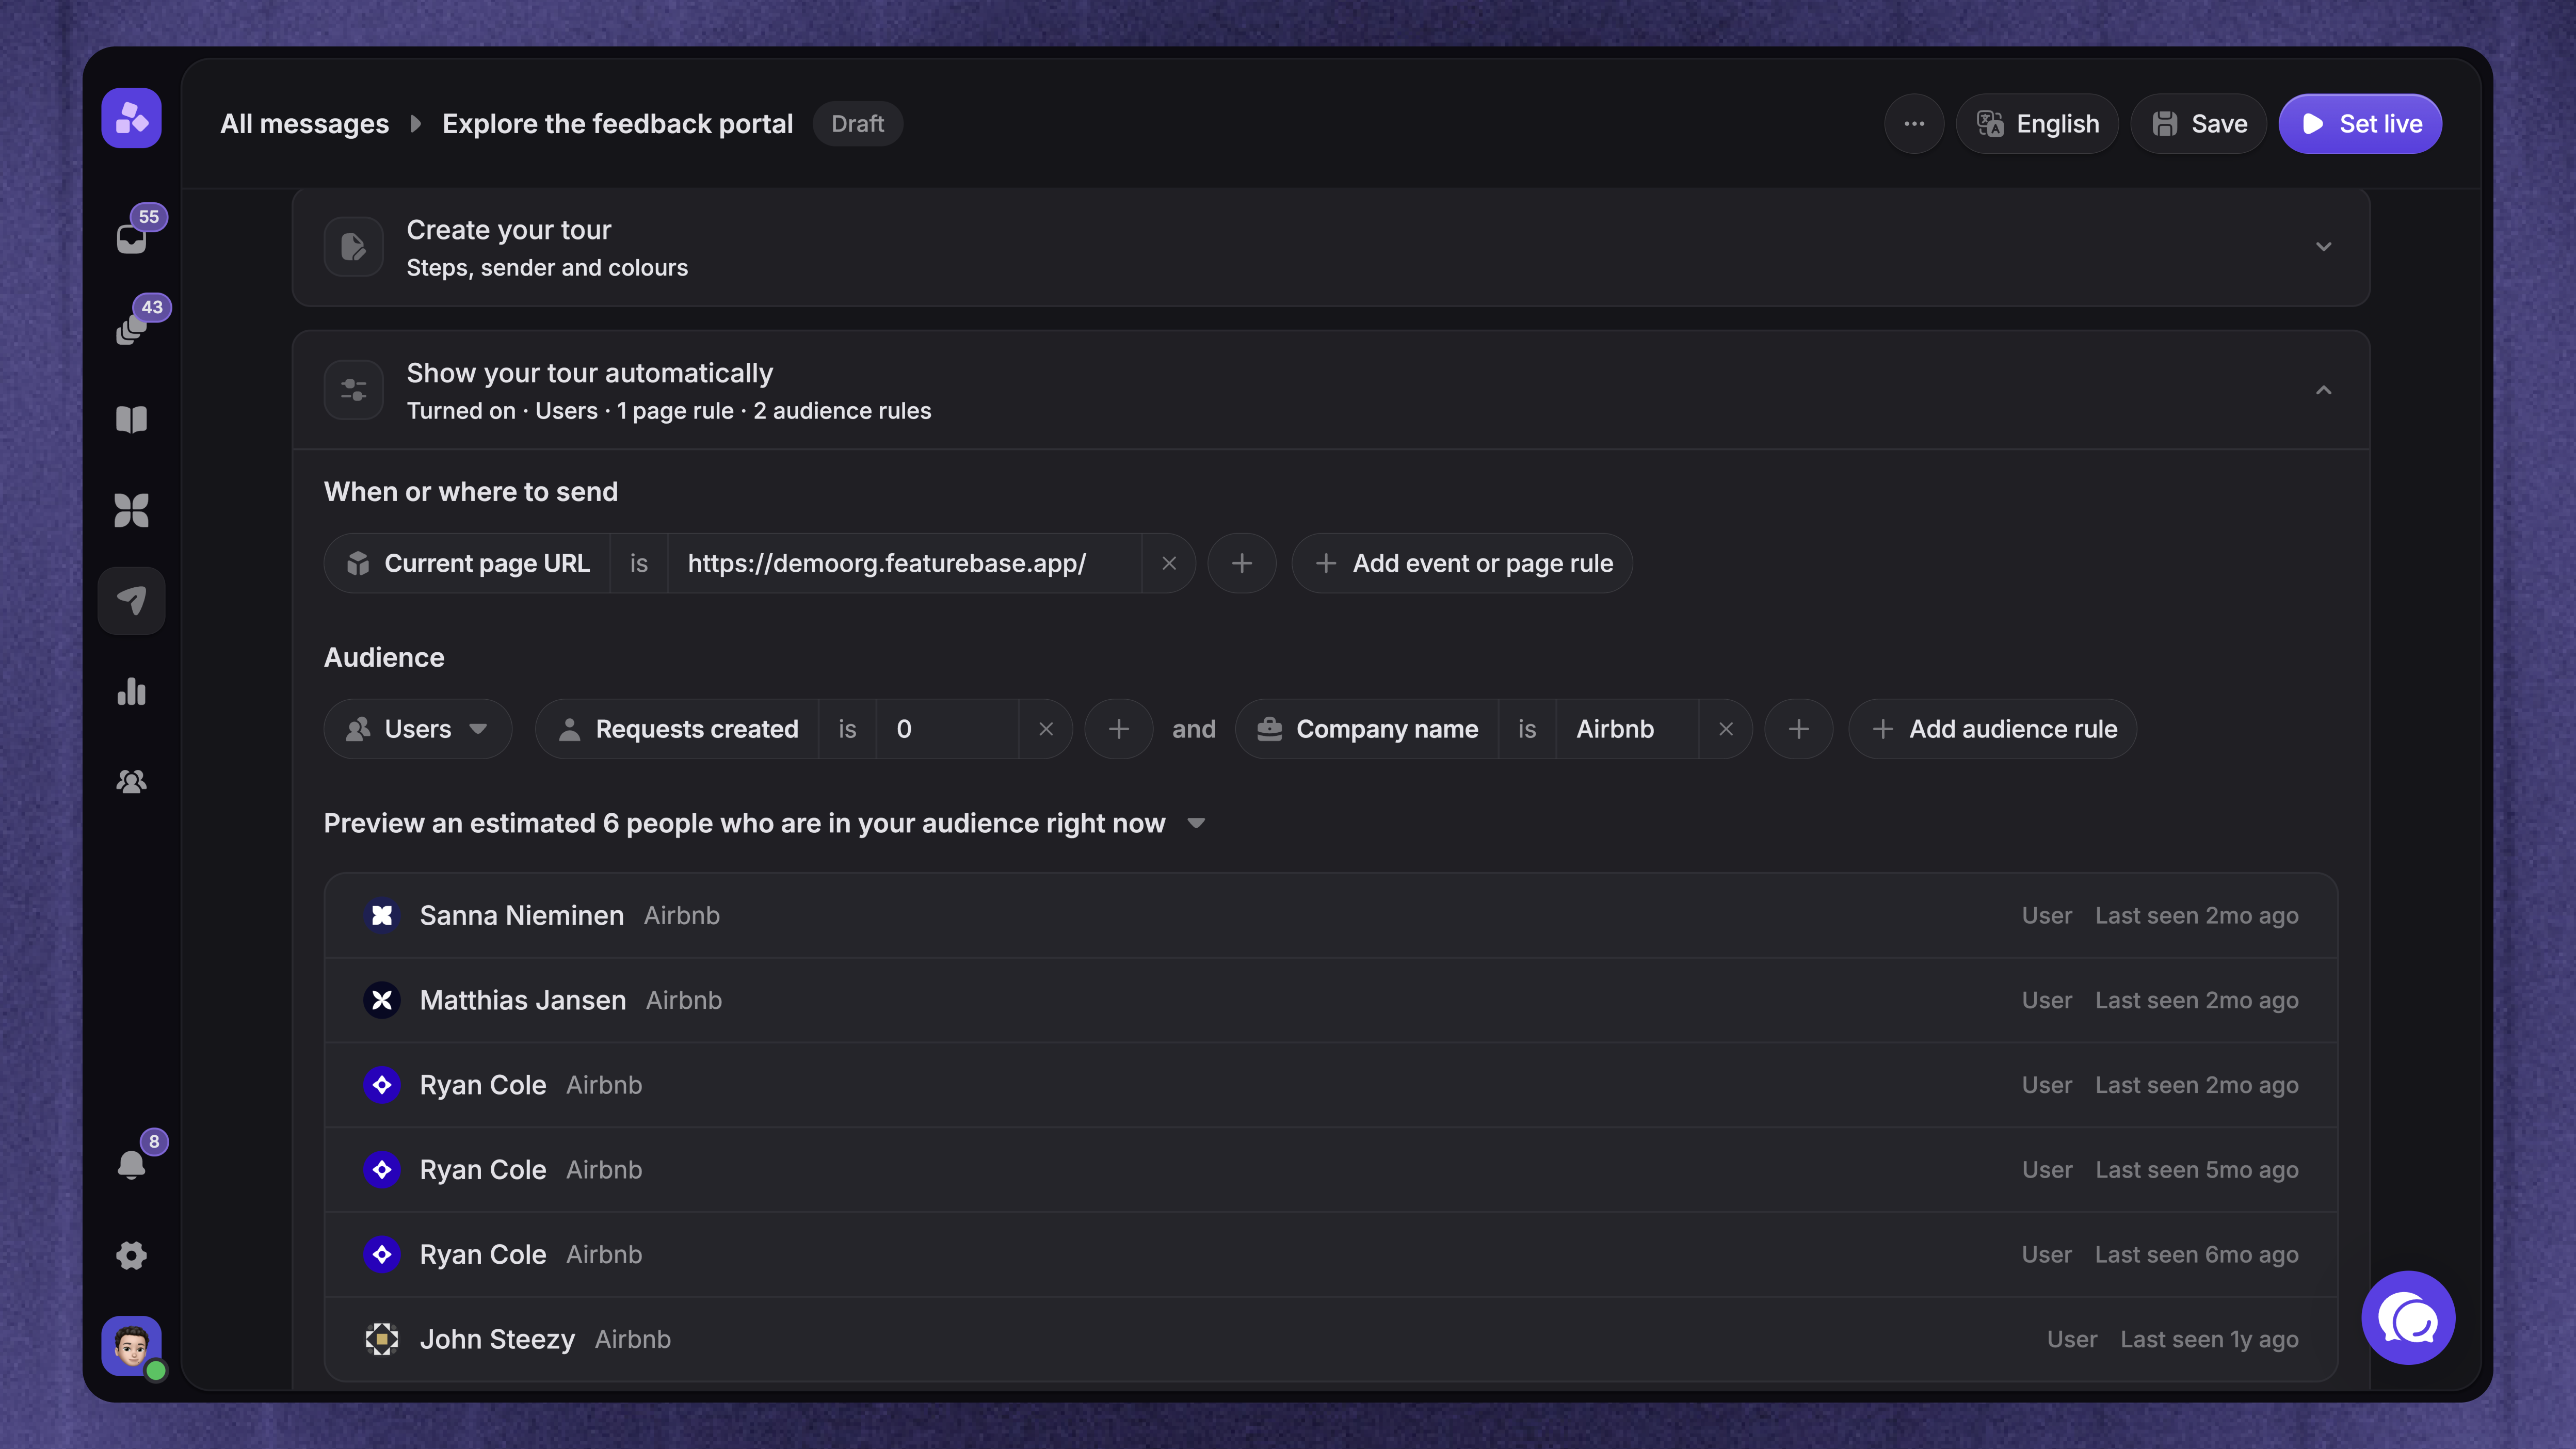The image size is (2576, 1449).
Task: Add event or page rule
Action: [1462, 563]
